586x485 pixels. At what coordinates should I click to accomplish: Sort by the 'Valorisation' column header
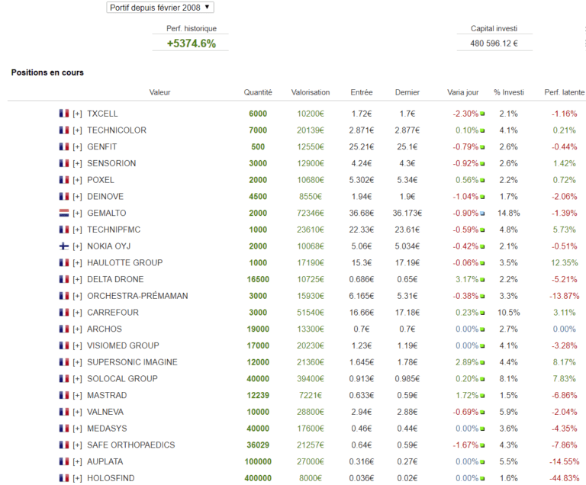click(311, 92)
